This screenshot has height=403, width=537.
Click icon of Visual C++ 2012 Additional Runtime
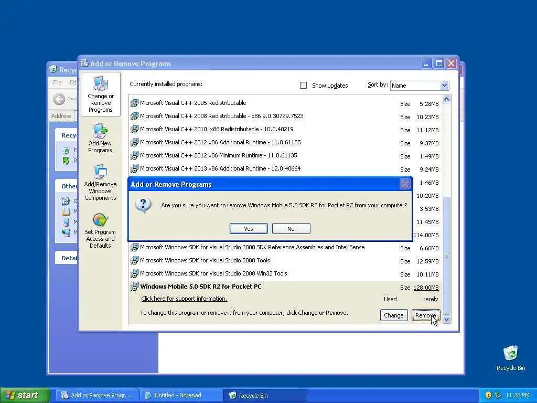pos(134,142)
